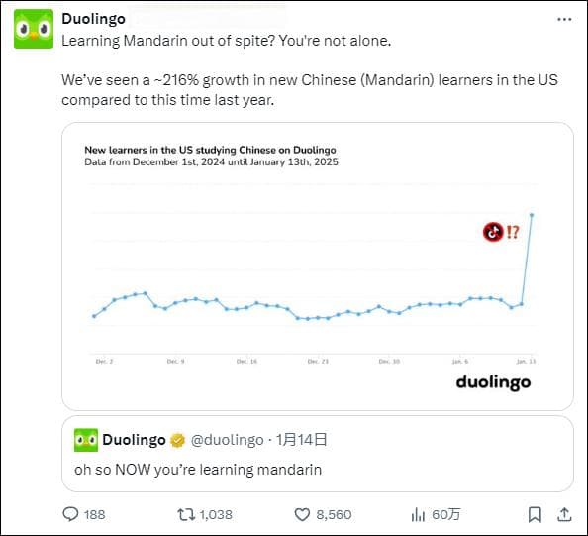Open the three-dot more options menu
588x536 pixels.
[x=564, y=19]
